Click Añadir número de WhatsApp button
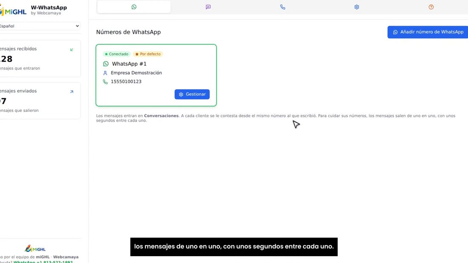The width and height of the screenshot is (468, 263). pos(428,32)
